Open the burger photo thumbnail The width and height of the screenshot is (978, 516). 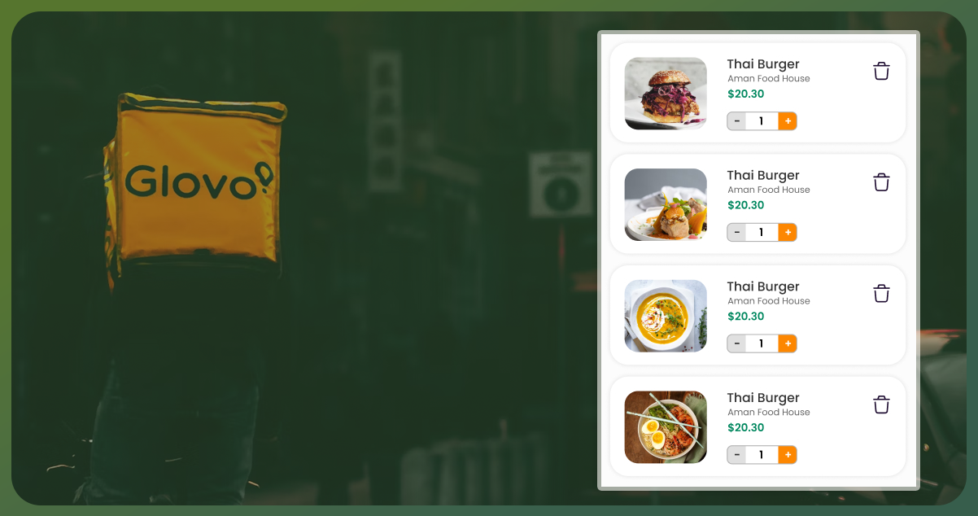(x=666, y=94)
